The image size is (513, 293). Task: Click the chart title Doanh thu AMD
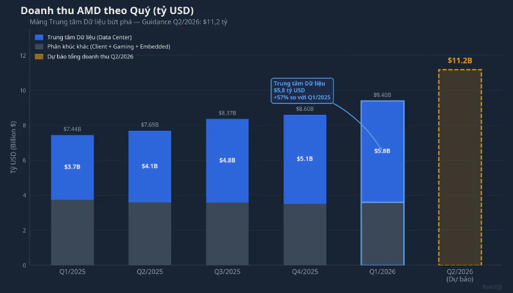click(107, 10)
